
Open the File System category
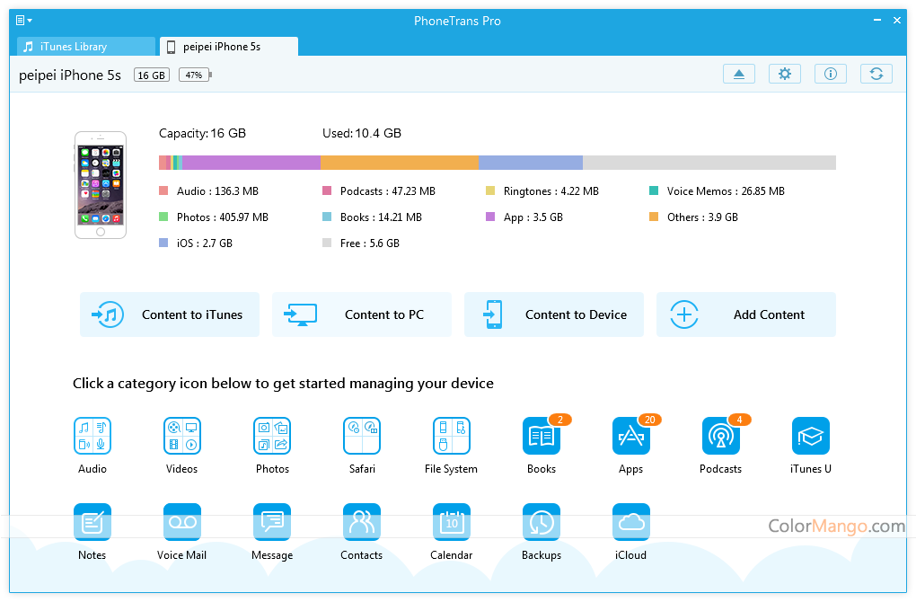tap(452, 436)
